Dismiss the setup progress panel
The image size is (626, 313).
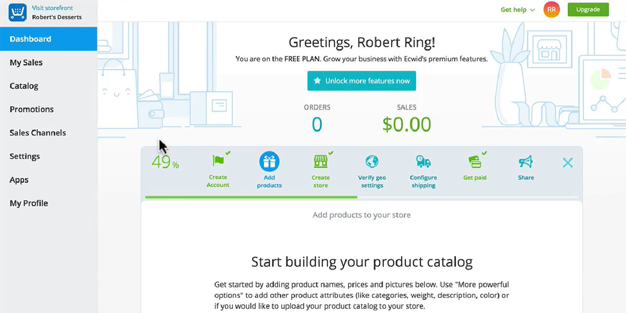[x=568, y=163]
